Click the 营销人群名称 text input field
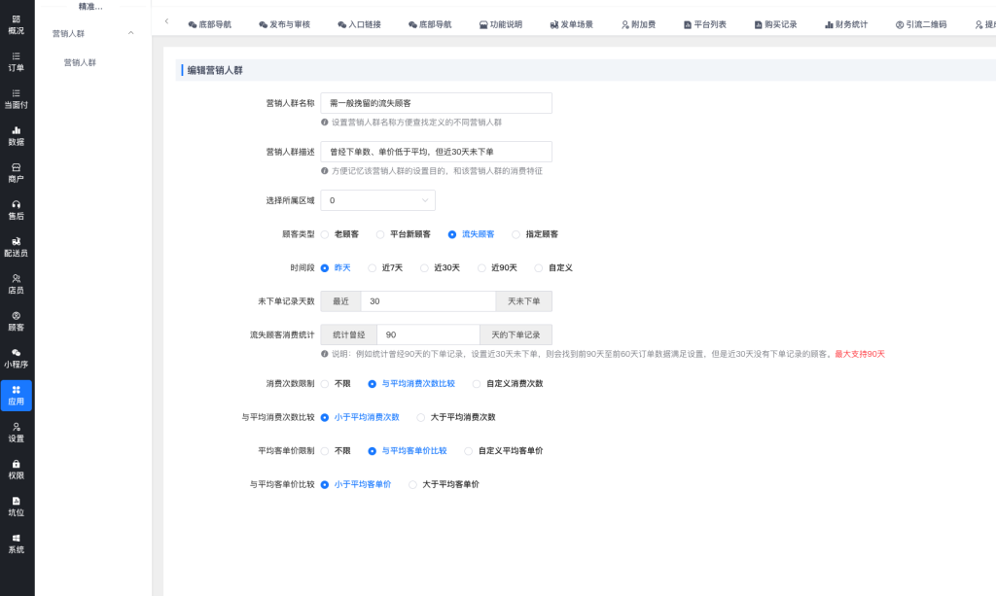 point(435,102)
